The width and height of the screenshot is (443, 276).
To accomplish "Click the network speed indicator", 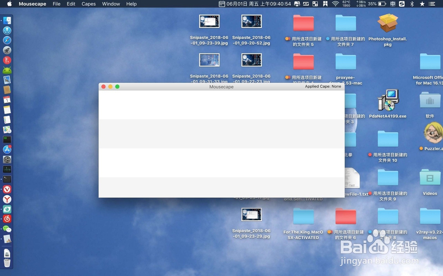I will 361,4.
